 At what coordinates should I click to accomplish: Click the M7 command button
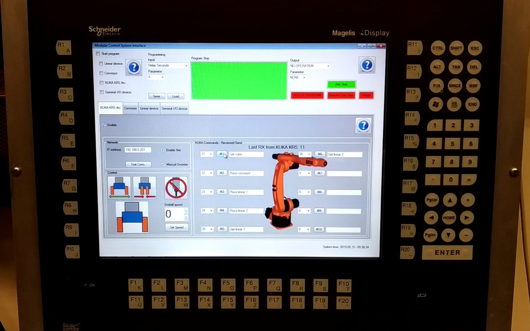pos(320,173)
